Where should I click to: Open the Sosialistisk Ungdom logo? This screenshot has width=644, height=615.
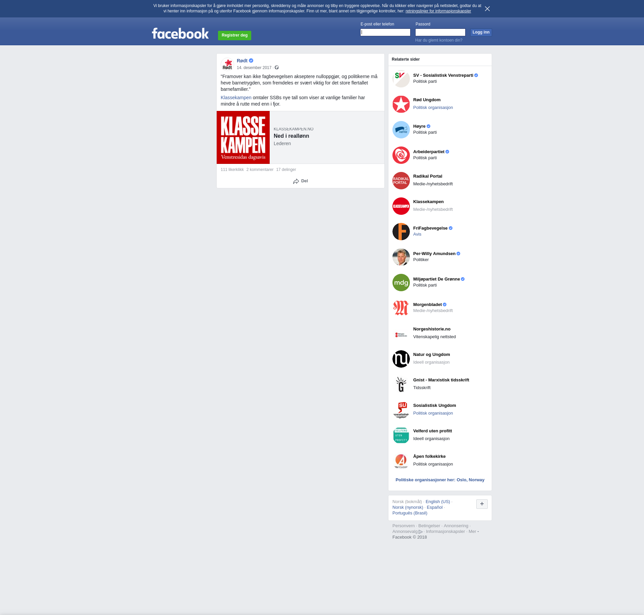point(401,410)
